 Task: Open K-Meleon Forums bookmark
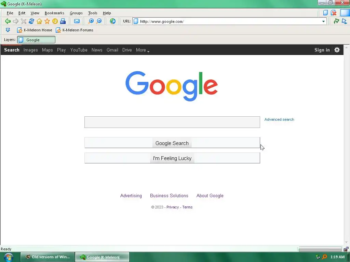tap(75, 30)
